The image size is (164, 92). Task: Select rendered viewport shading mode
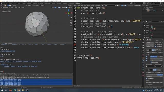pyautogui.click(x=70, y=8)
